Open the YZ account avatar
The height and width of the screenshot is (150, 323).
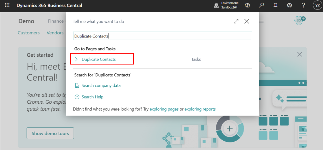coord(317,5)
